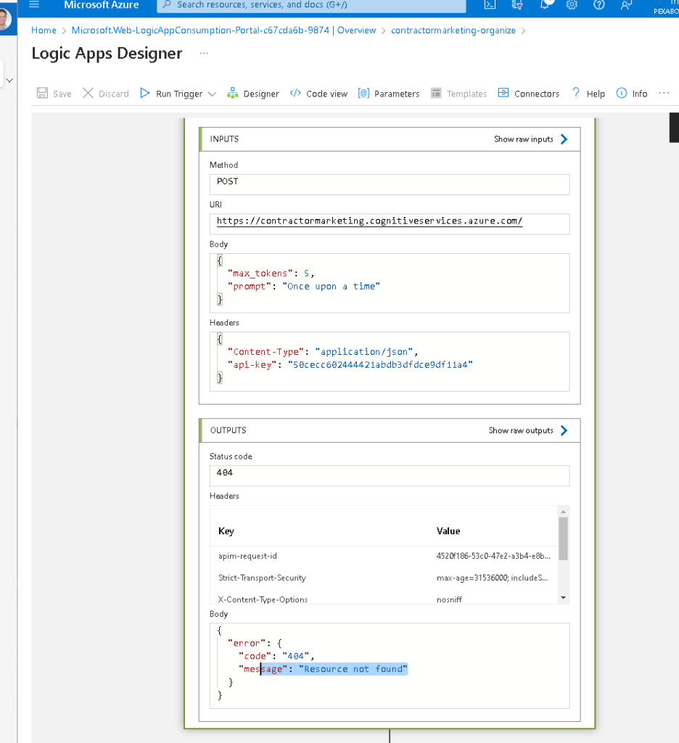Open the toolbar overflow ellipsis
The width and height of the screenshot is (679, 743).
664,93
